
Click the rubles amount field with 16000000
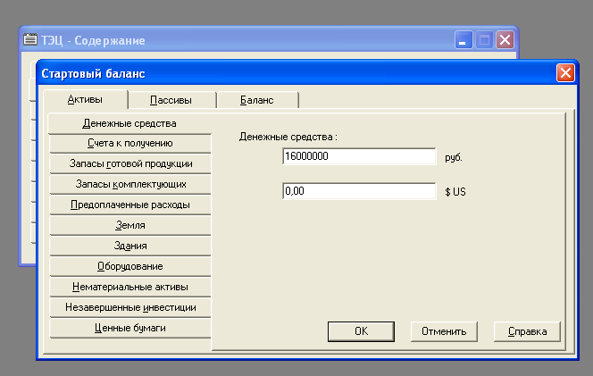(359, 156)
